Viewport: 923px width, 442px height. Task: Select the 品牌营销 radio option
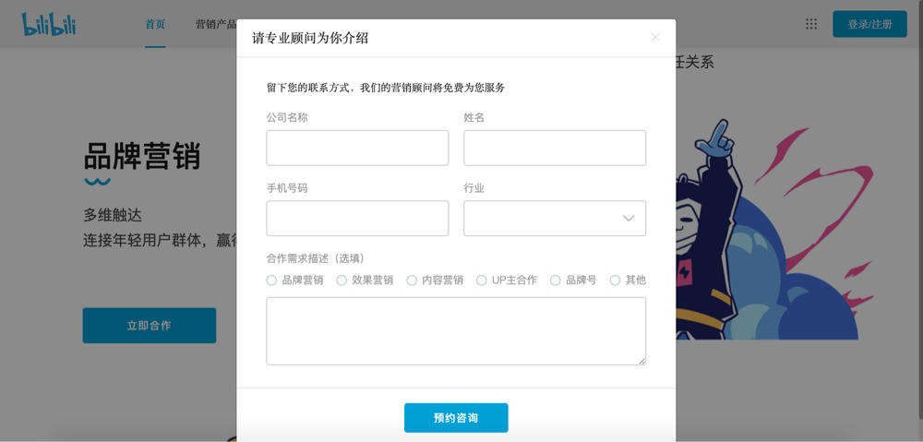coord(272,281)
